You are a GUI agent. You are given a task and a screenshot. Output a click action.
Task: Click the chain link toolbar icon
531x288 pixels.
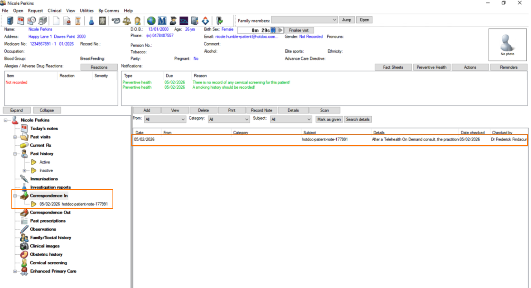point(116,20)
